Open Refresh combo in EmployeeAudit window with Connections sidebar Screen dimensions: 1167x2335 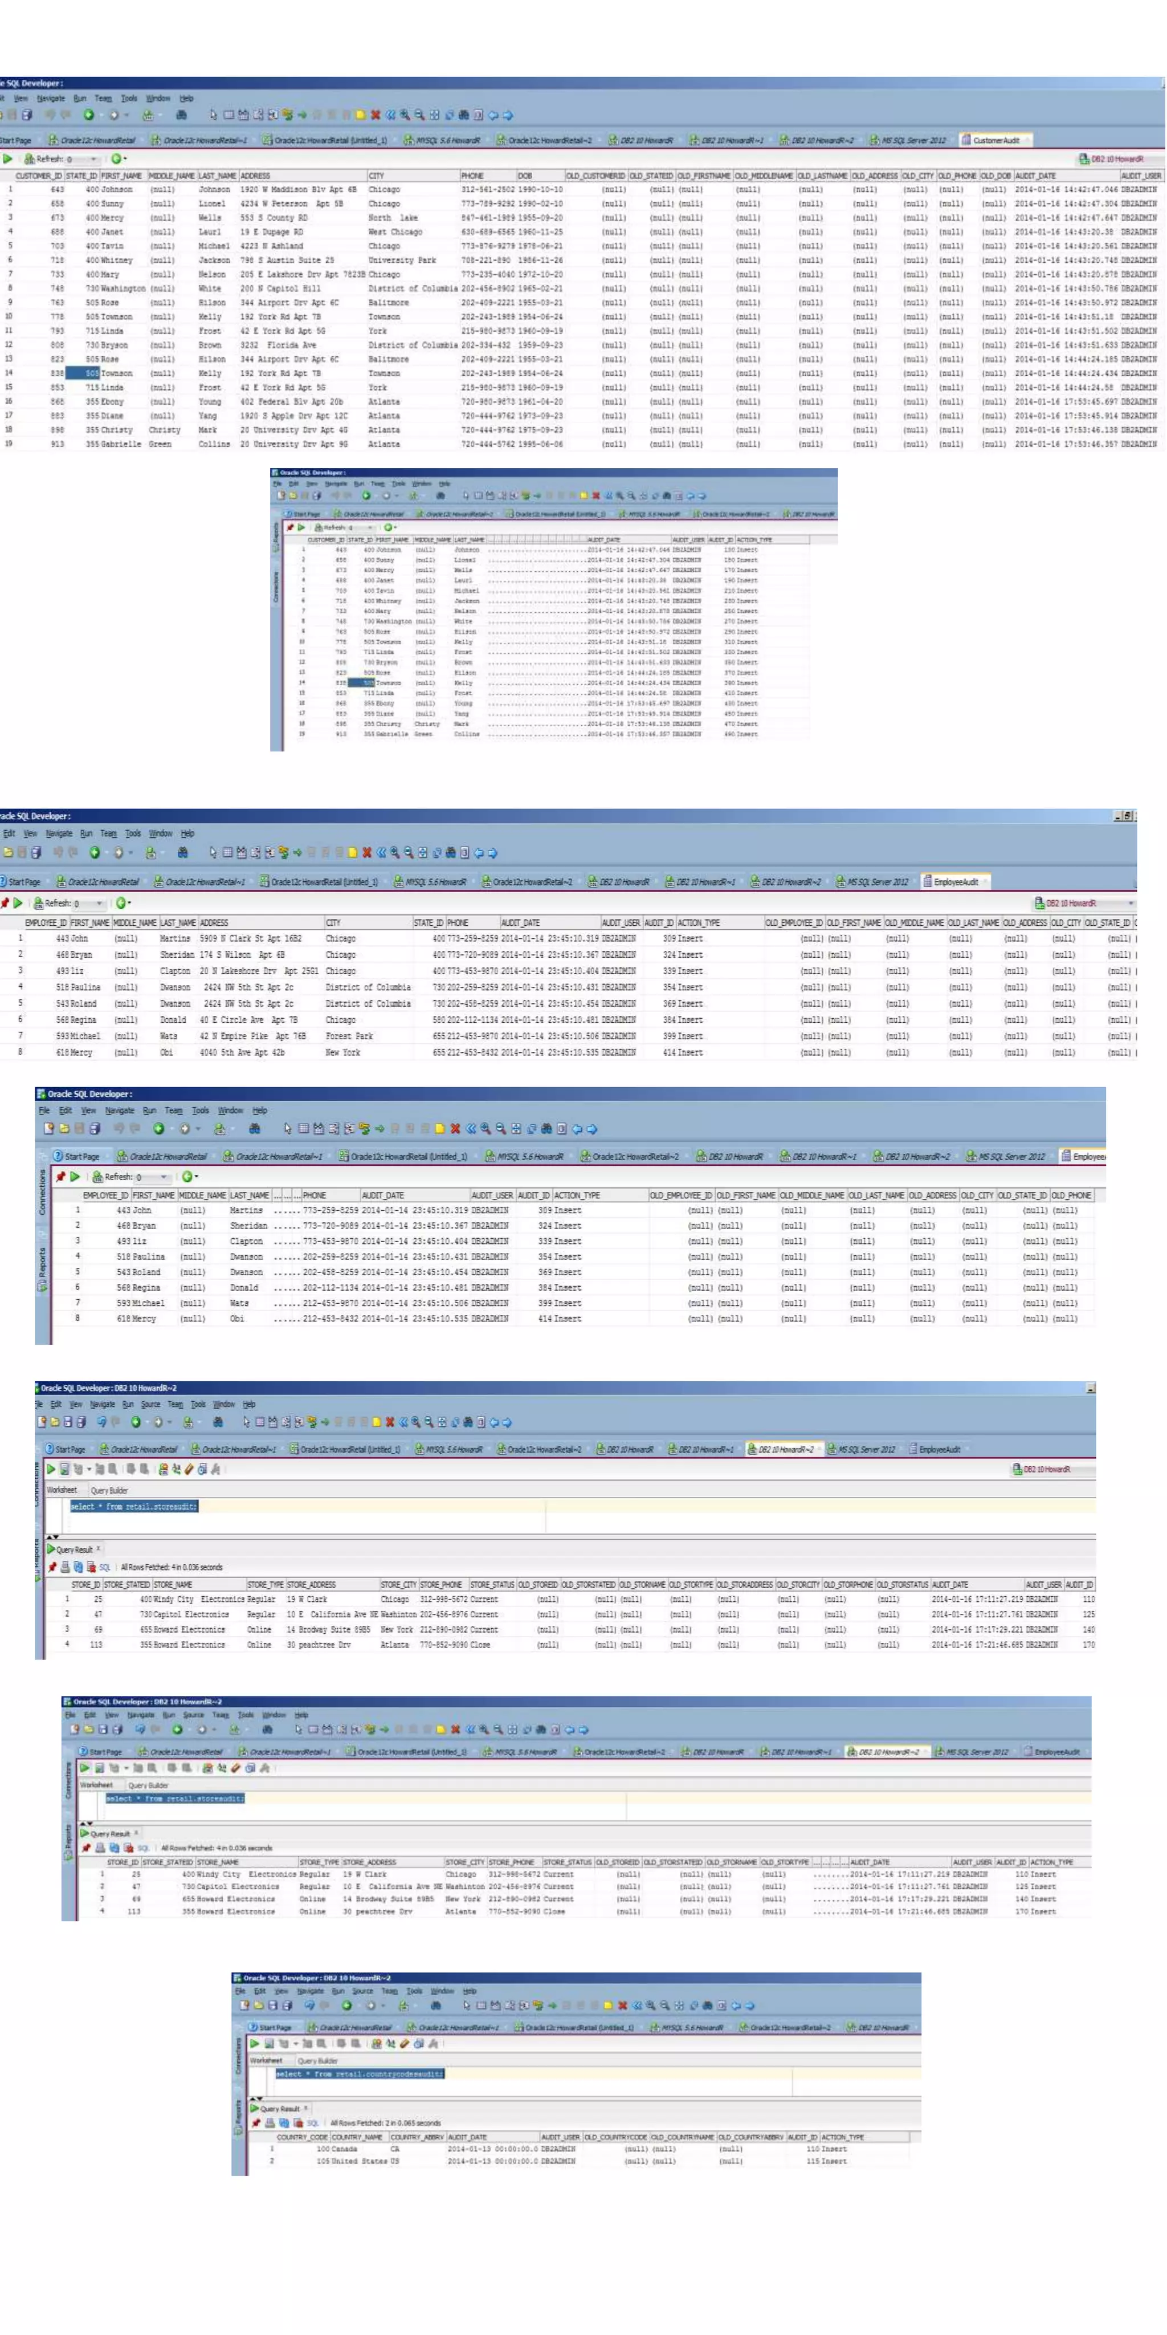click(152, 1177)
